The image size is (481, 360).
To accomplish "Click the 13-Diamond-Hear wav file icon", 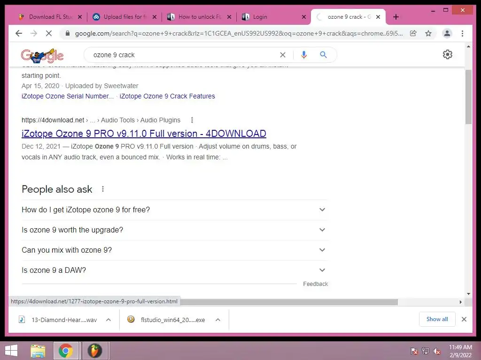I will click(x=22, y=320).
